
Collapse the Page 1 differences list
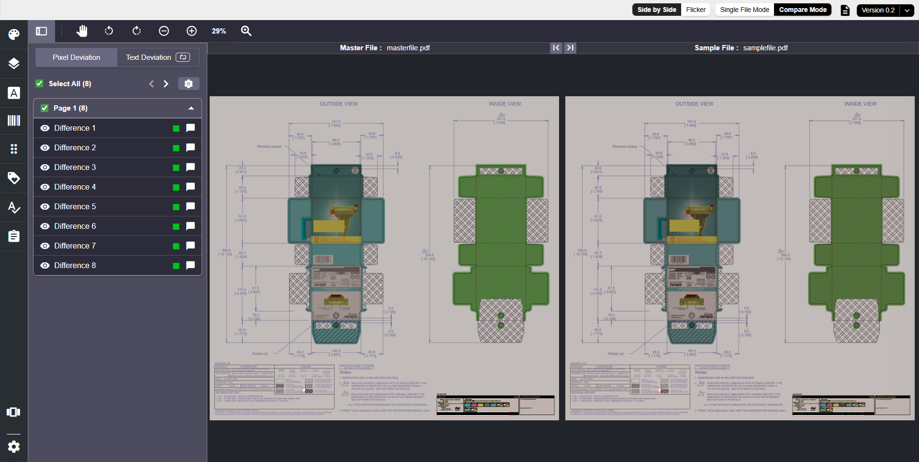tap(191, 108)
